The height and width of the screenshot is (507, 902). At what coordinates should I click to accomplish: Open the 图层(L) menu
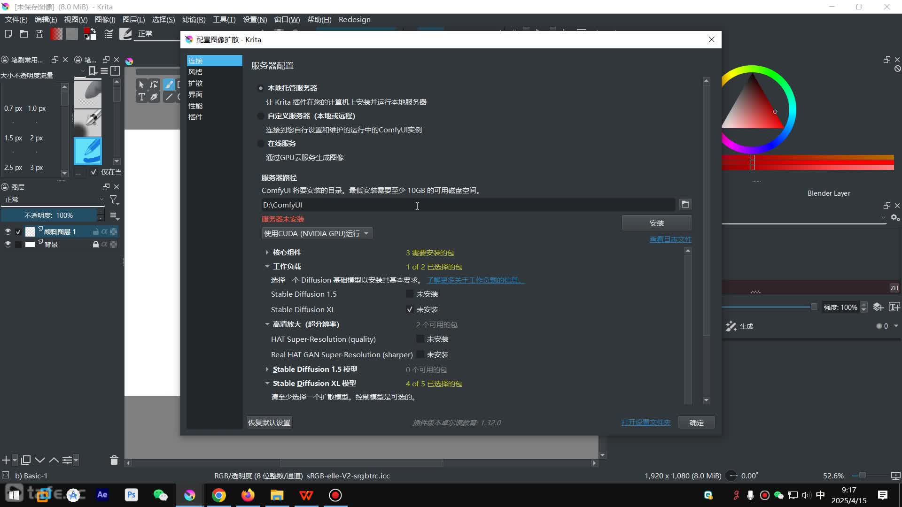click(133, 20)
